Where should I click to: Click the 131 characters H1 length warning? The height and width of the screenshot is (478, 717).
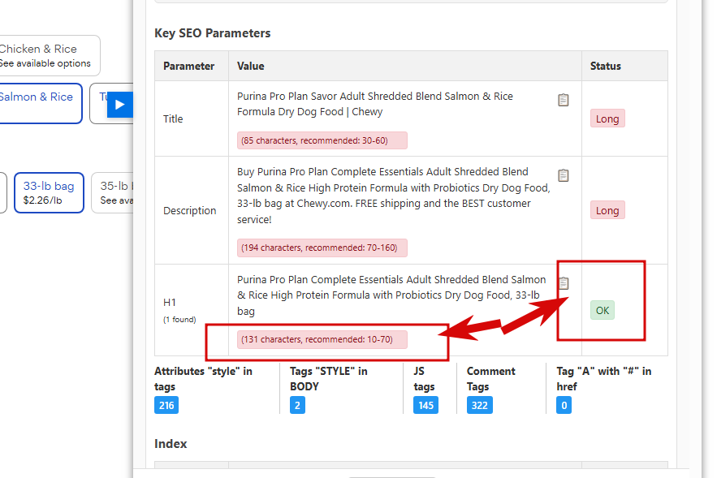322,339
